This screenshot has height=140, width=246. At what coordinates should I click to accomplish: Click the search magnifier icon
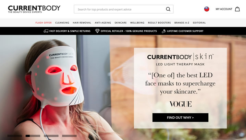pyautogui.click(x=168, y=9)
